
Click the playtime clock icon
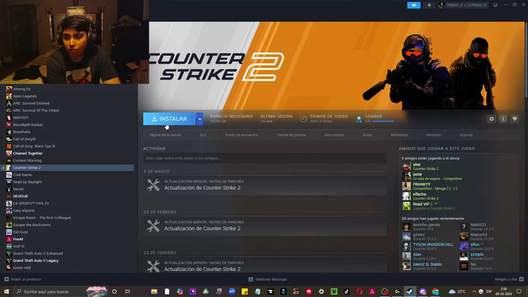tap(303, 119)
